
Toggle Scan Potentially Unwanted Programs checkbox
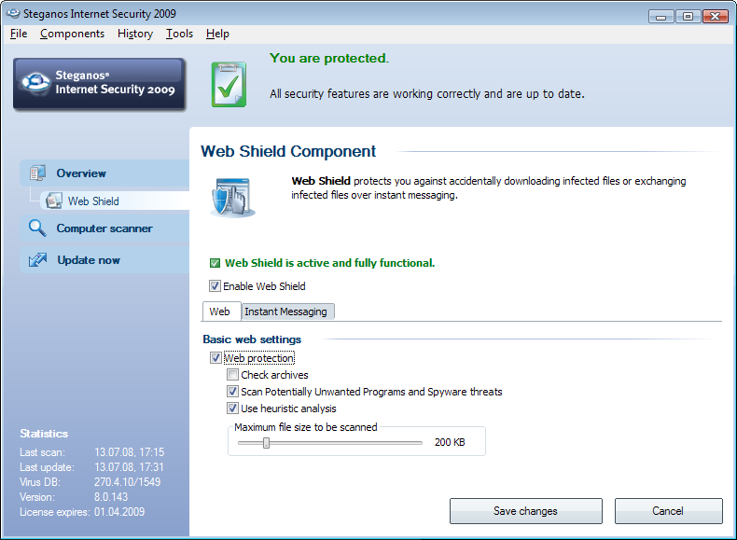pos(232,391)
